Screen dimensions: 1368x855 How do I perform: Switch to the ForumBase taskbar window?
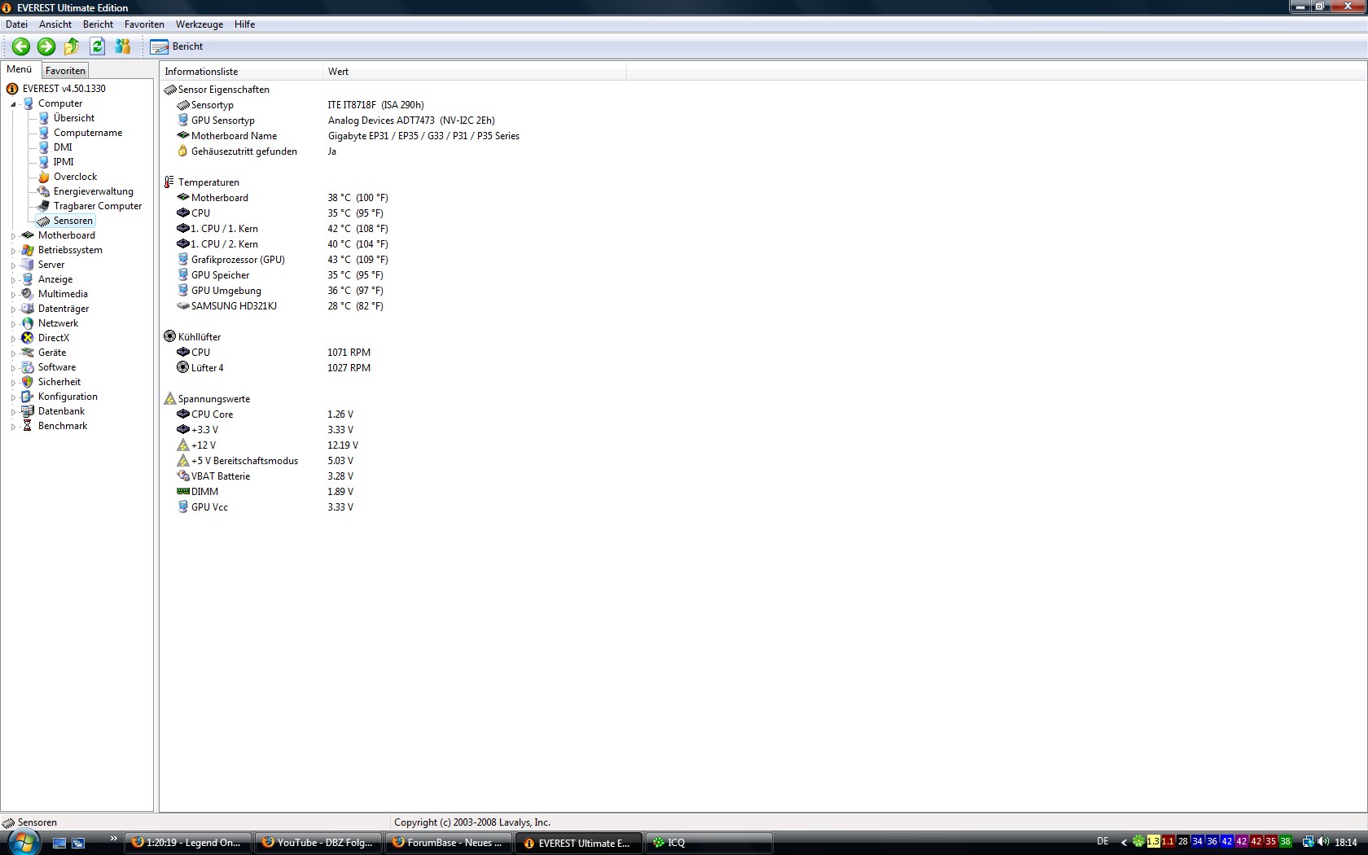click(448, 843)
